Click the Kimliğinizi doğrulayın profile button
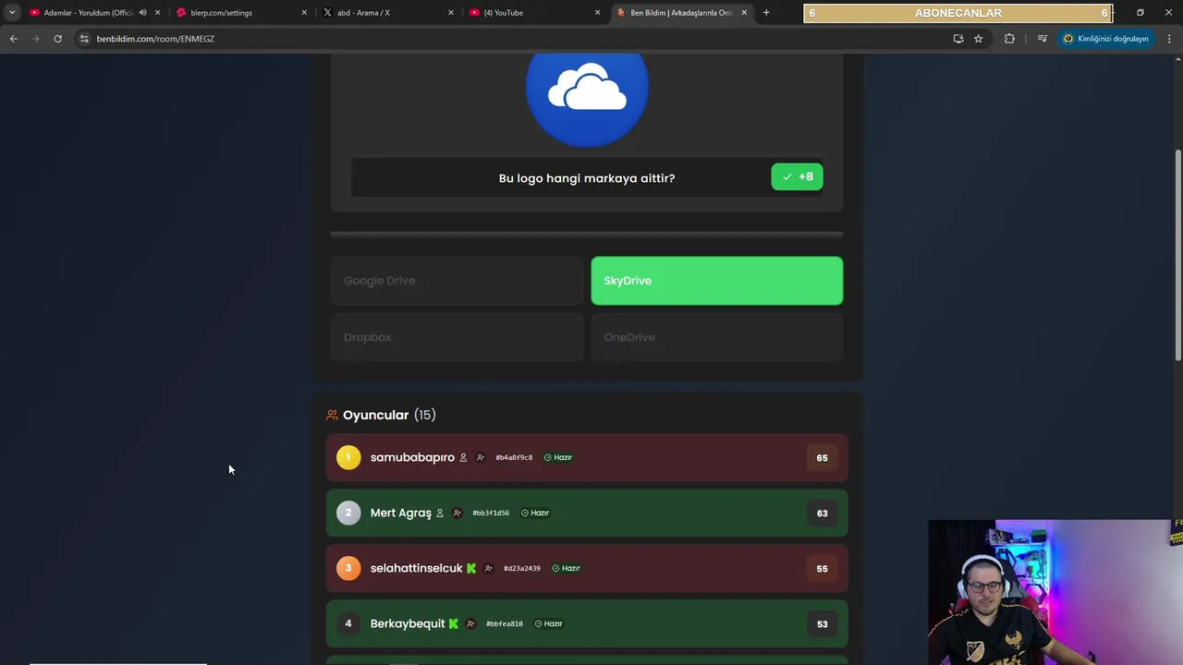 pyautogui.click(x=1105, y=39)
